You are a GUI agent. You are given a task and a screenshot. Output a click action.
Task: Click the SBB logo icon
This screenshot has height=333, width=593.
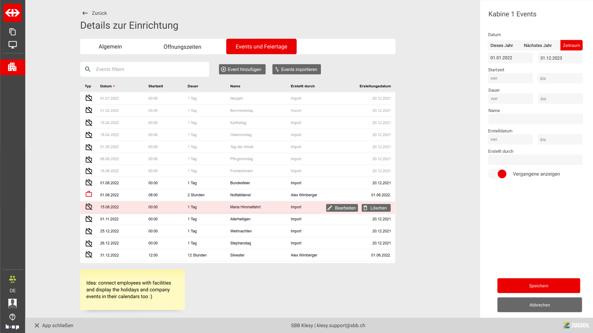coord(12,13)
